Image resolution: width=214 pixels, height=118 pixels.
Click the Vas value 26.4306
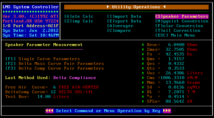(x=175, y=73)
